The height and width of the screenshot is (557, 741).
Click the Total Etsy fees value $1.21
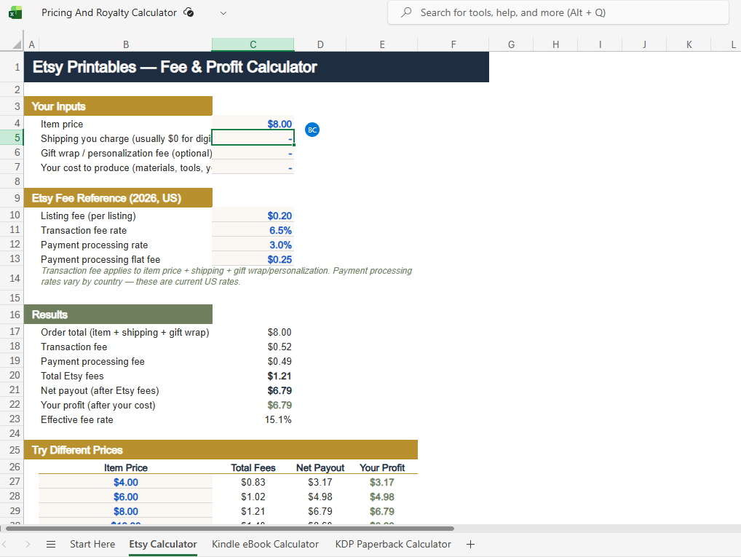[x=280, y=376]
